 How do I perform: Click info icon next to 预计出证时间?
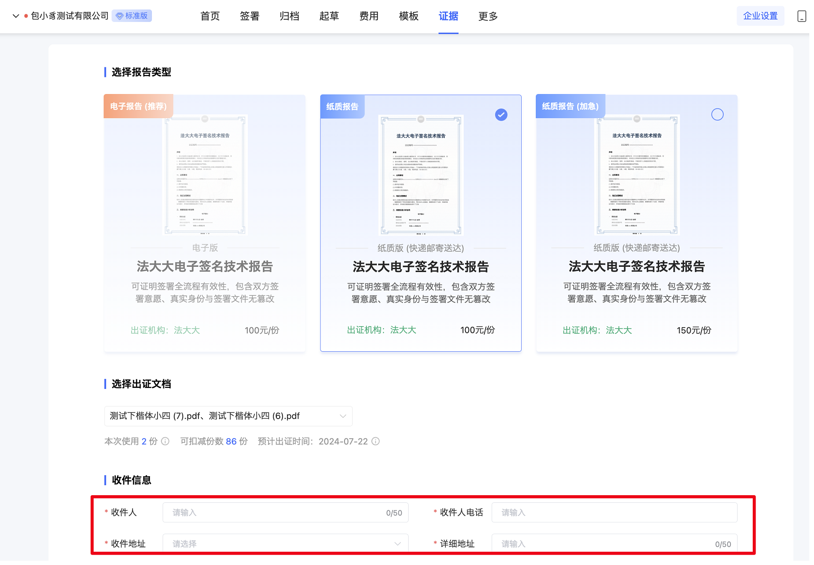[x=375, y=442]
